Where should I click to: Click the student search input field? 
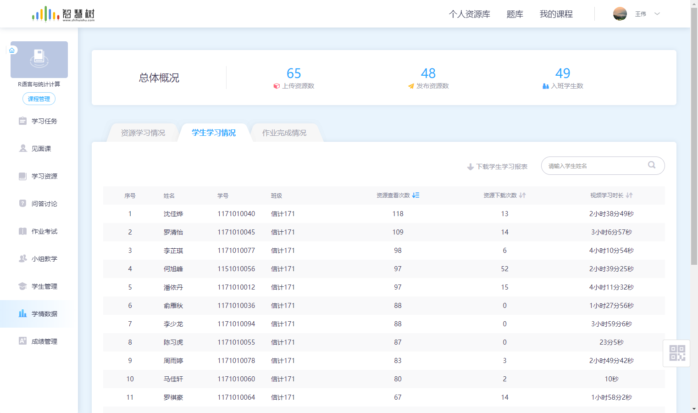tap(596, 166)
